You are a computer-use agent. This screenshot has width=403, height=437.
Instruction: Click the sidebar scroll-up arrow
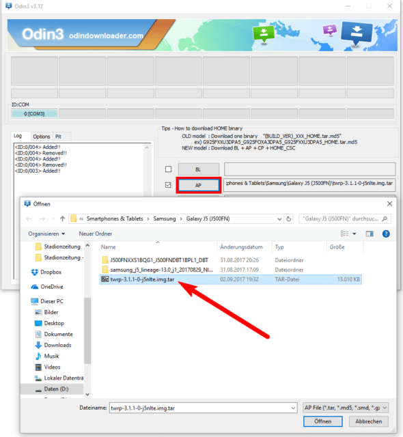pos(87,246)
